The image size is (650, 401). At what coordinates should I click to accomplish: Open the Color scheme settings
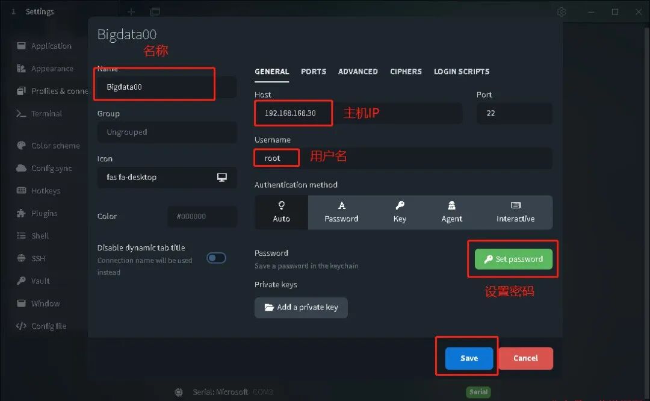pyautogui.click(x=48, y=146)
